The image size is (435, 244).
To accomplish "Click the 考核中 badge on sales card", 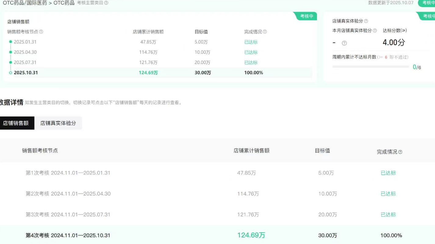I will click(307, 16).
